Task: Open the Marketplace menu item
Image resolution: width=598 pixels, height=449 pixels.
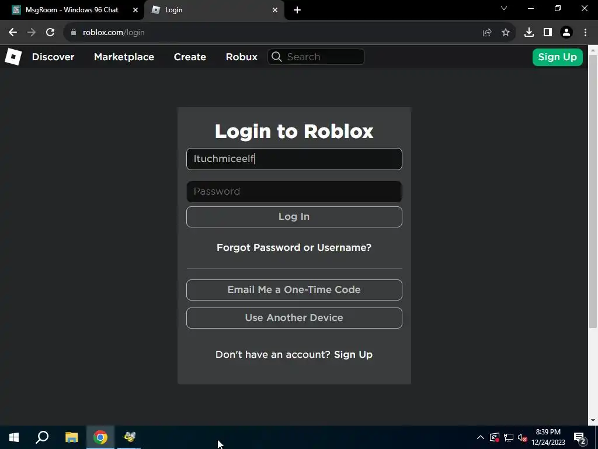Action: (x=124, y=57)
